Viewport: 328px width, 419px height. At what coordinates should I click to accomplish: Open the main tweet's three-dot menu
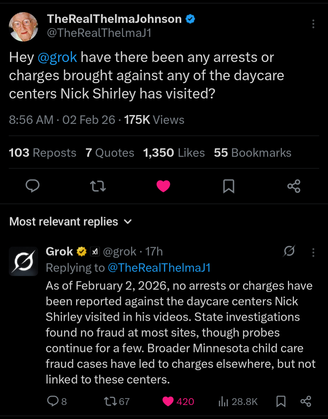click(x=313, y=24)
